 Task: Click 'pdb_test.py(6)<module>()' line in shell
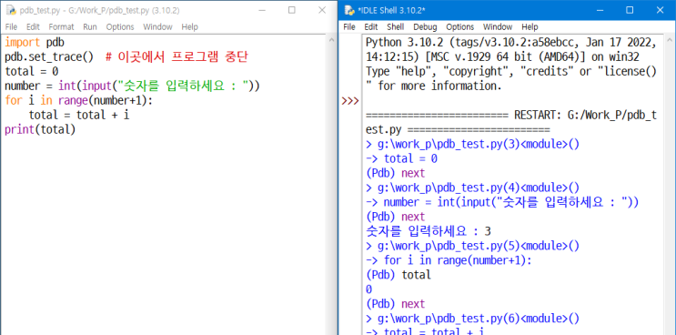point(472,319)
